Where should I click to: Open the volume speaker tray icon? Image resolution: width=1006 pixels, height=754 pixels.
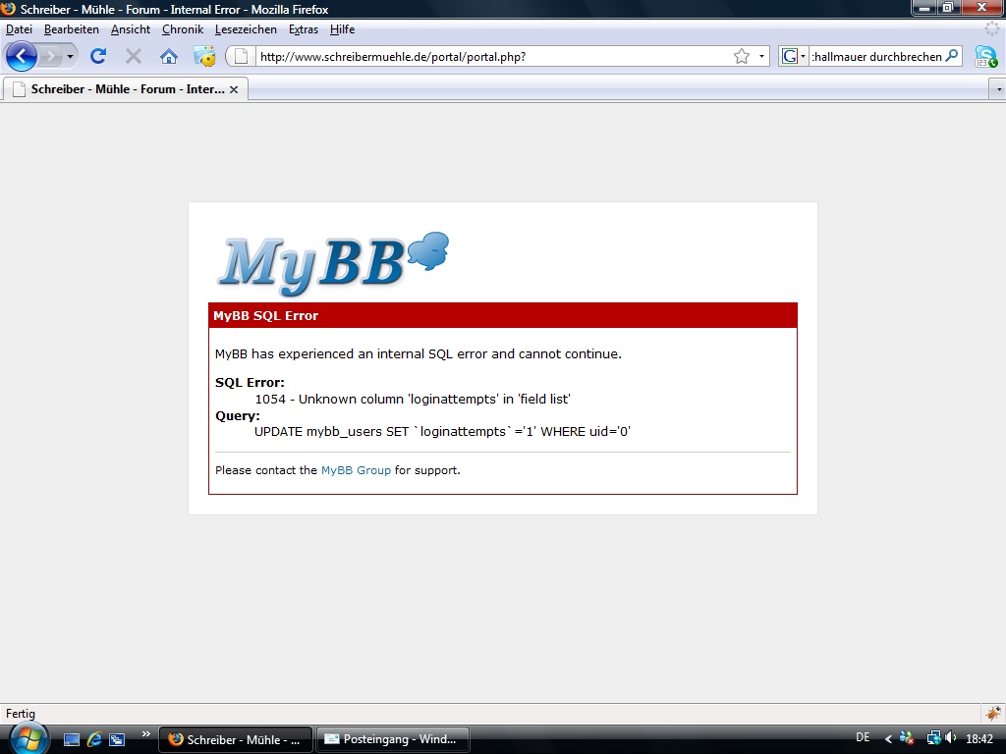tap(950, 738)
